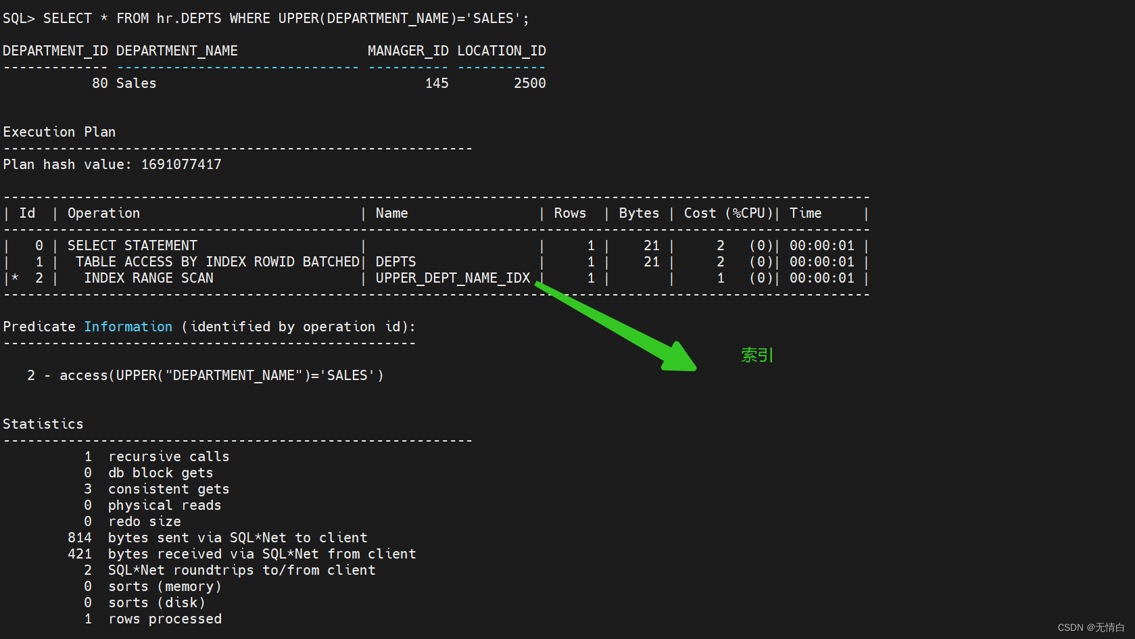Click the Bytes column header in plan
Screen dimensions: 1135x639
[x=639, y=213]
